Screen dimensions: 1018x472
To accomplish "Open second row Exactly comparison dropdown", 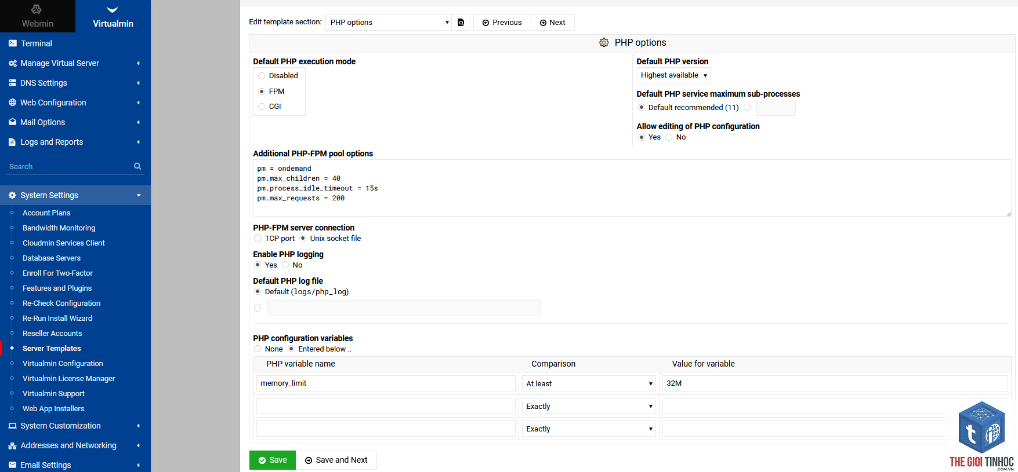I will 589,406.
